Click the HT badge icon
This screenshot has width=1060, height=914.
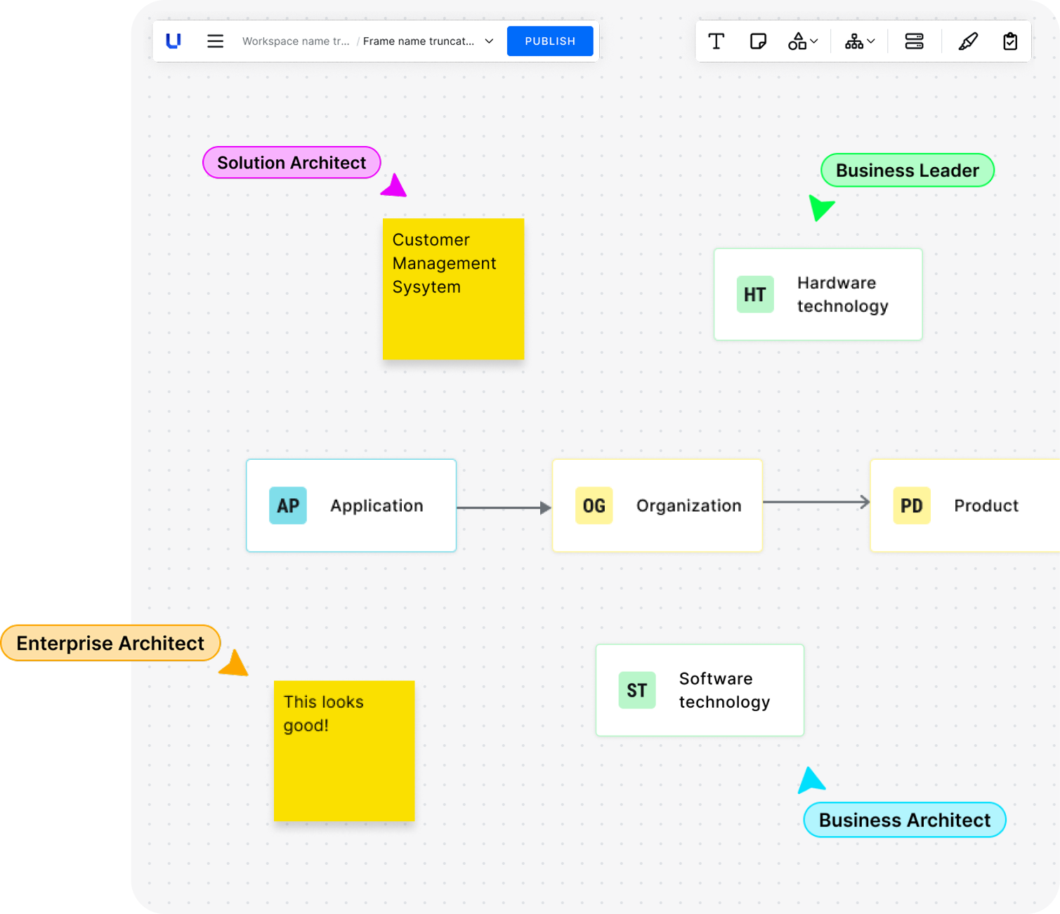click(x=755, y=294)
